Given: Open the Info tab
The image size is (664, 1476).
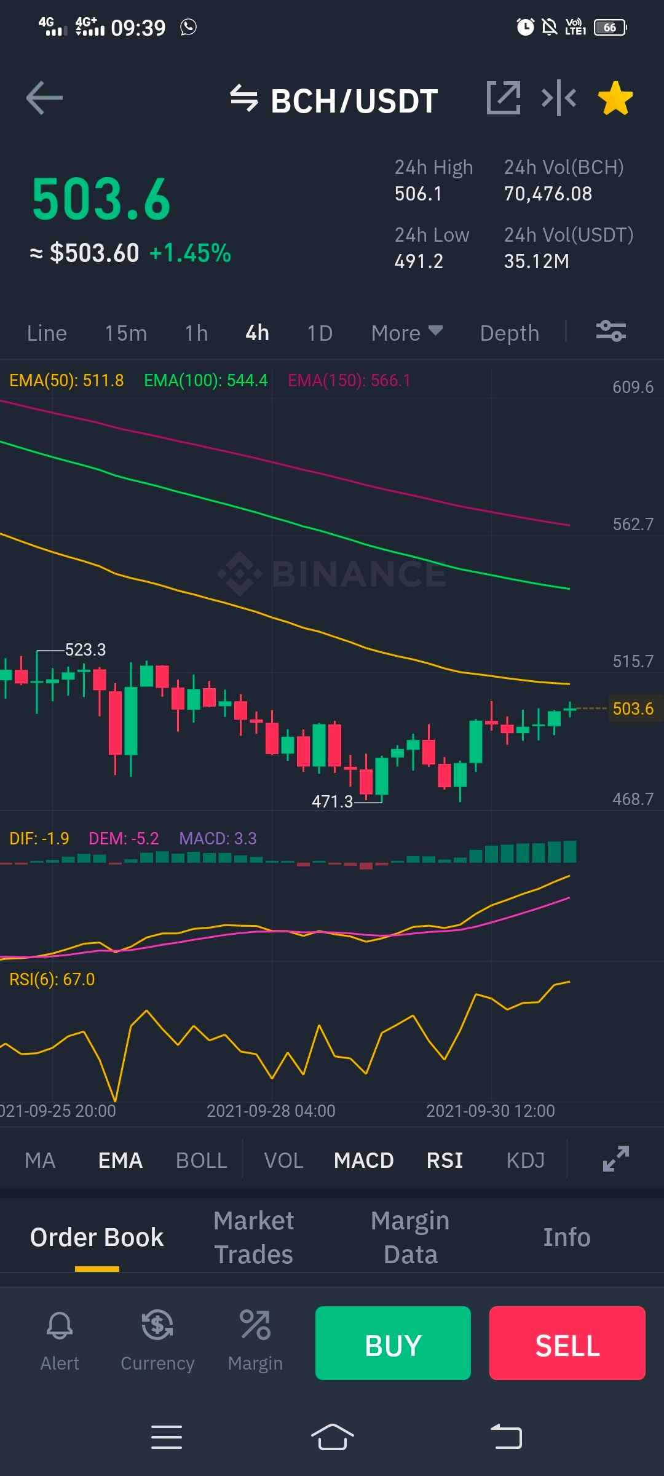Looking at the screenshot, I should (x=567, y=1237).
